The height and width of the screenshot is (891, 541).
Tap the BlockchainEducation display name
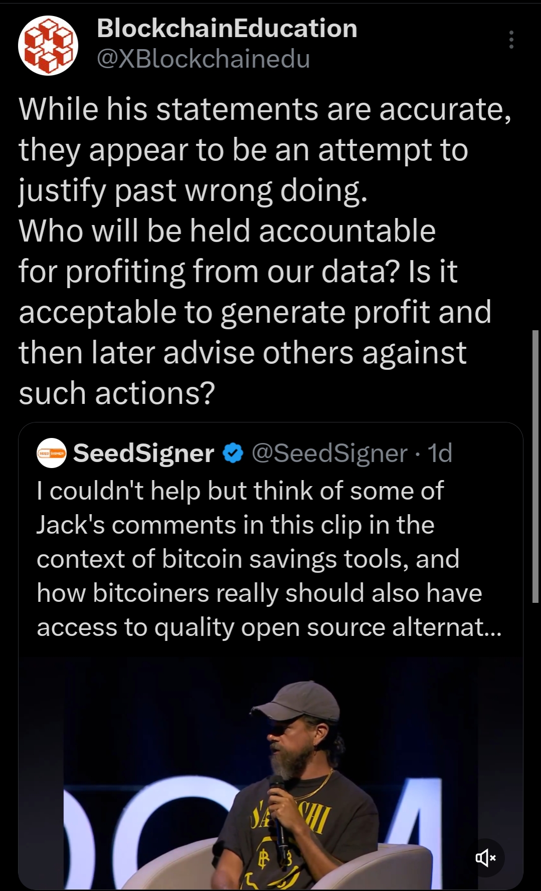[x=226, y=29]
